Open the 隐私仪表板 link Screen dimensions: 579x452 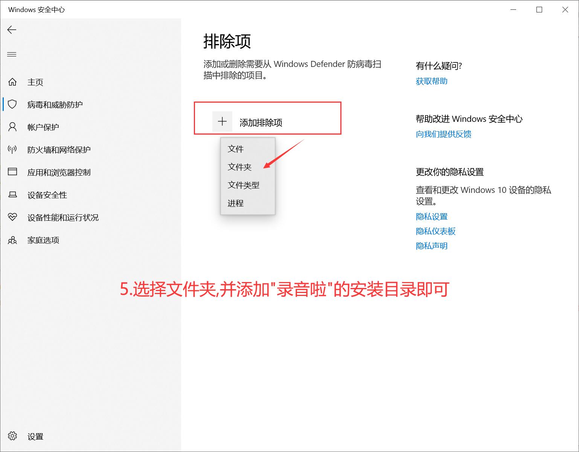click(436, 231)
